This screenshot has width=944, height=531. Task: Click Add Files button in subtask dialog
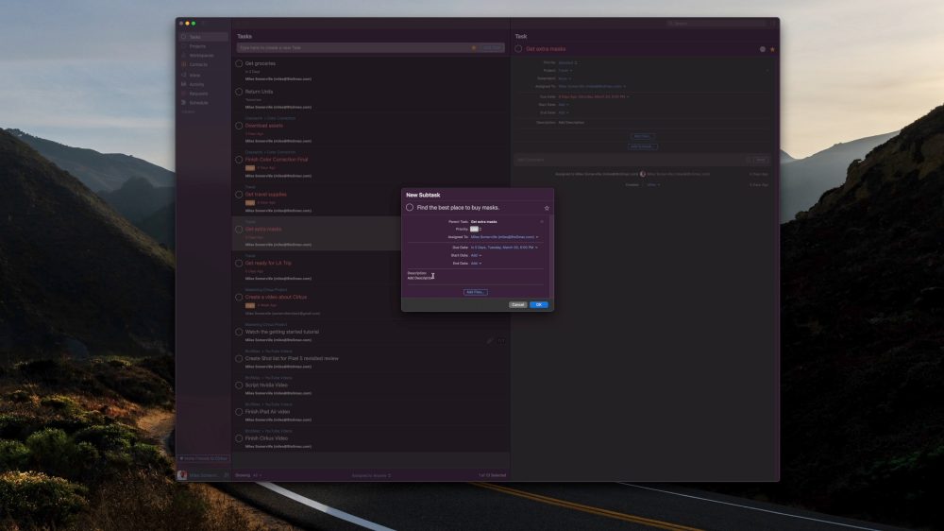click(476, 292)
